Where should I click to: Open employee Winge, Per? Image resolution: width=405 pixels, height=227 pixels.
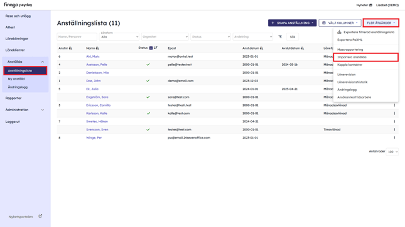click(x=94, y=138)
